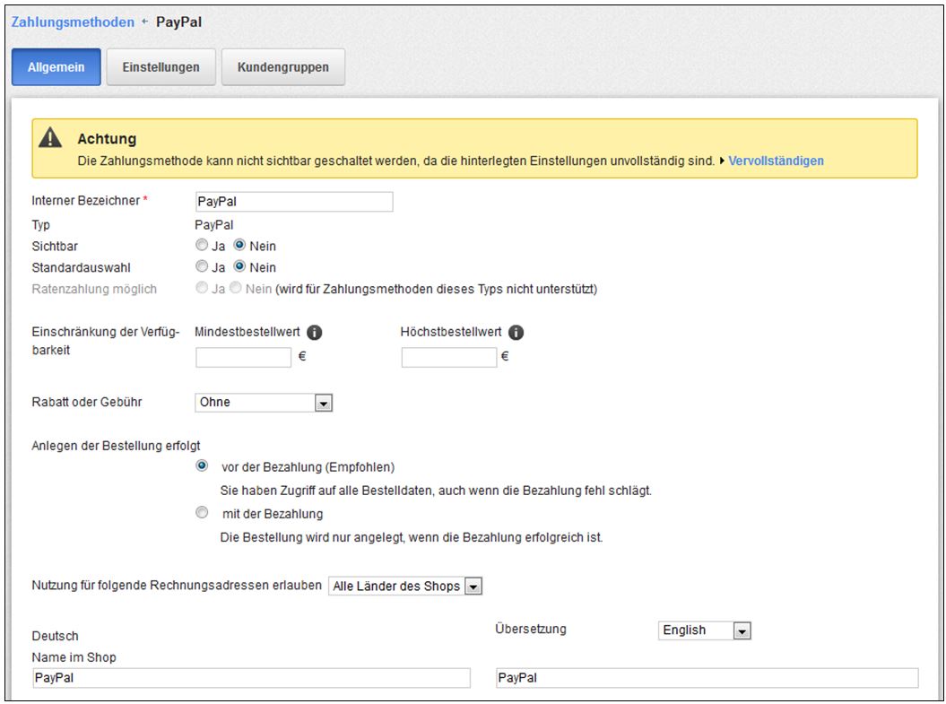
Task: Go back via Zahlungsmethoden breadcrumb link
Action: click(x=73, y=22)
